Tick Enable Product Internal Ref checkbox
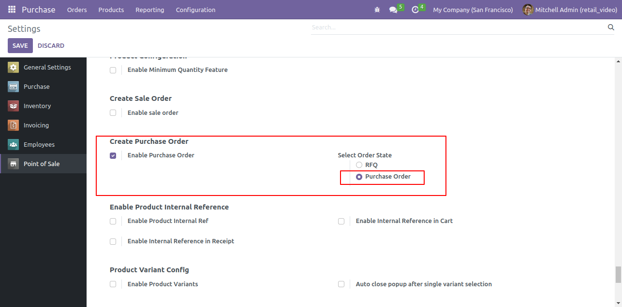The height and width of the screenshot is (307, 622). (x=113, y=221)
